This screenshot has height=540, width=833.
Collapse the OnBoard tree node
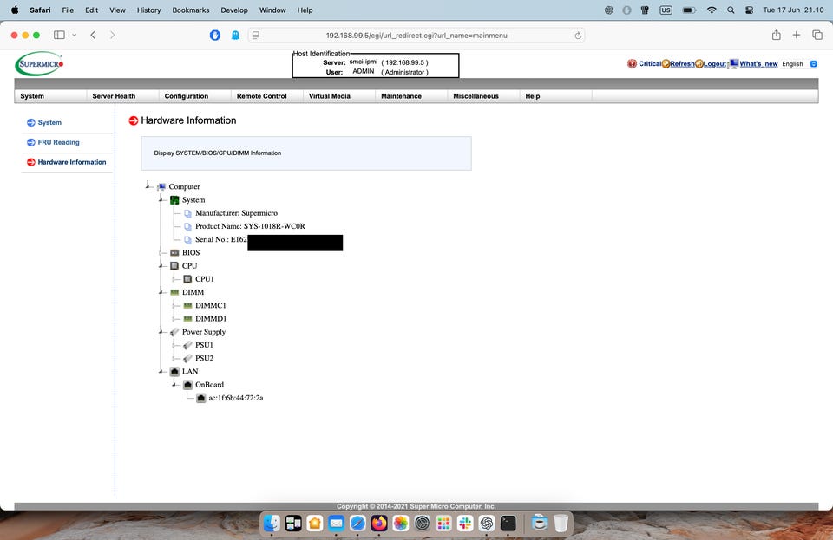pyautogui.click(x=174, y=385)
